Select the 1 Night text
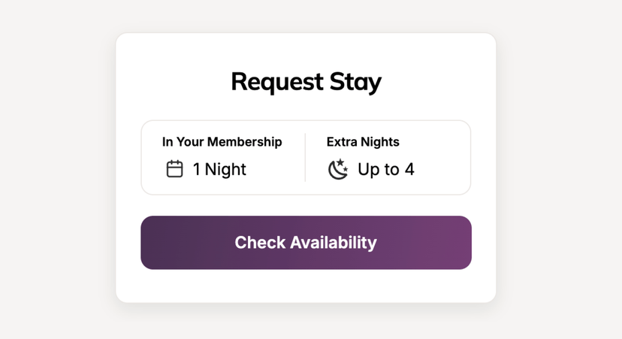This screenshot has height=339, width=622. click(x=219, y=170)
